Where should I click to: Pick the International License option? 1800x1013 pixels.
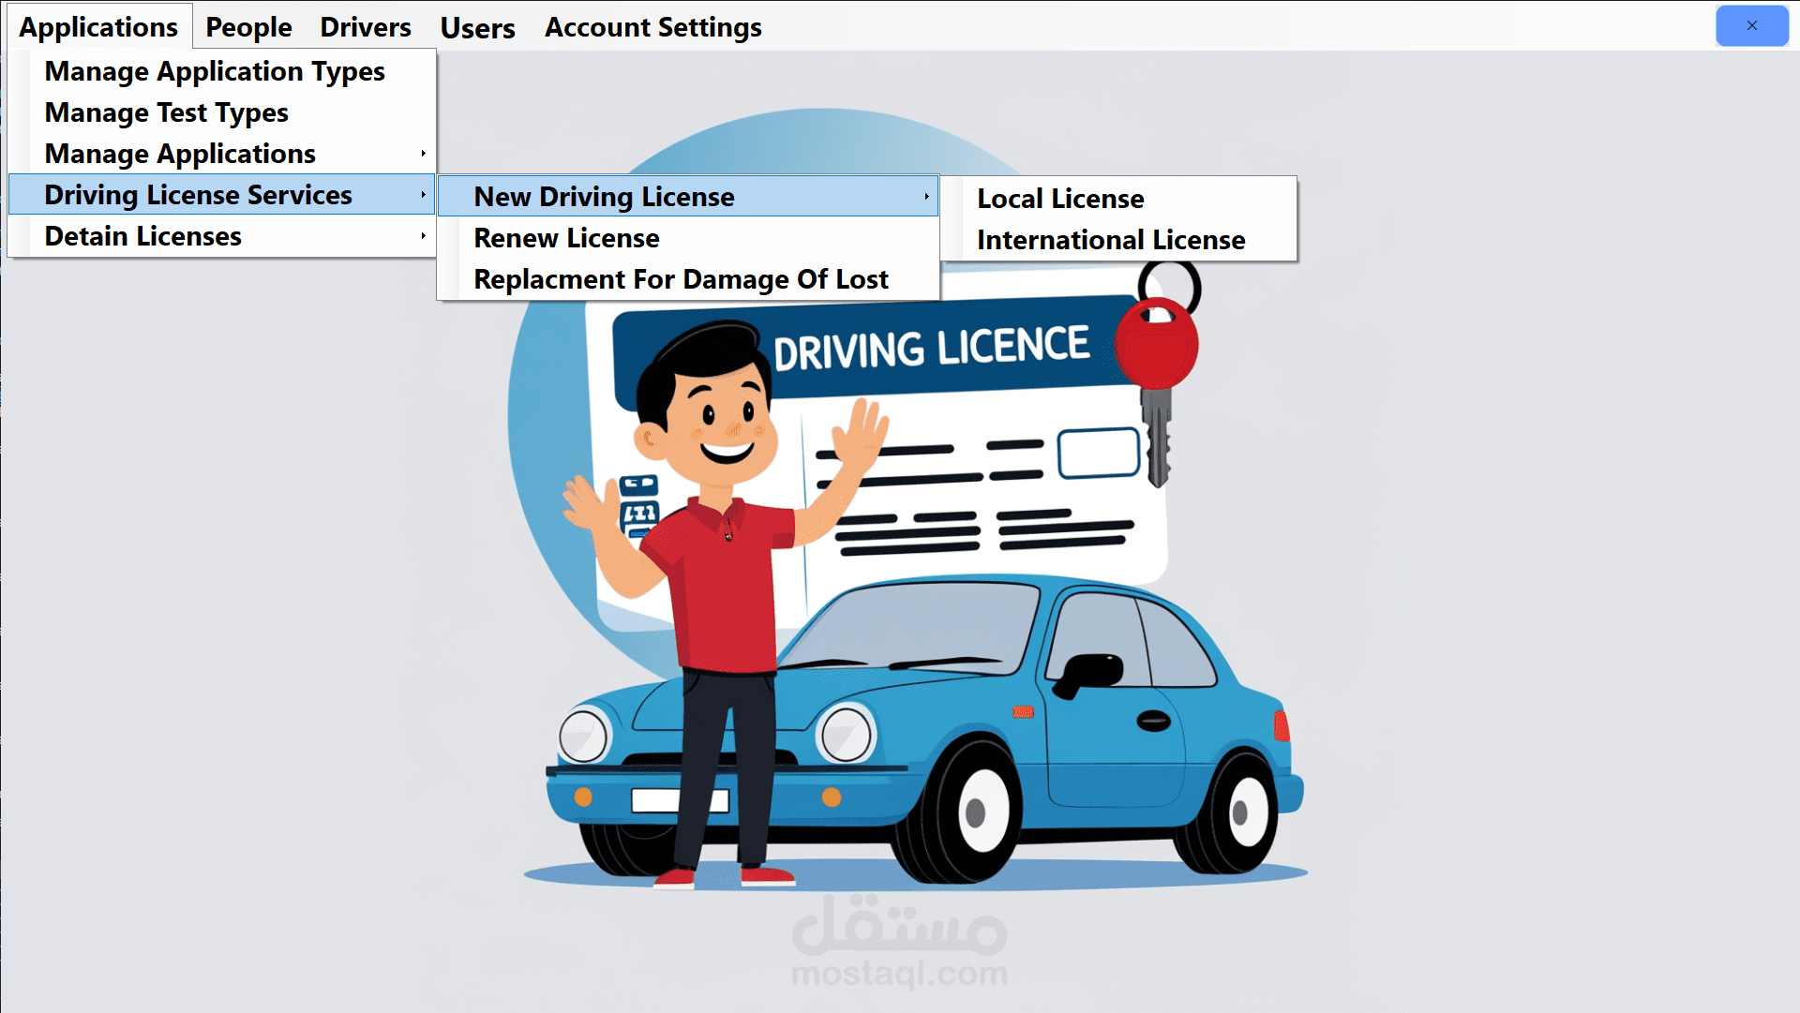coord(1111,240)
